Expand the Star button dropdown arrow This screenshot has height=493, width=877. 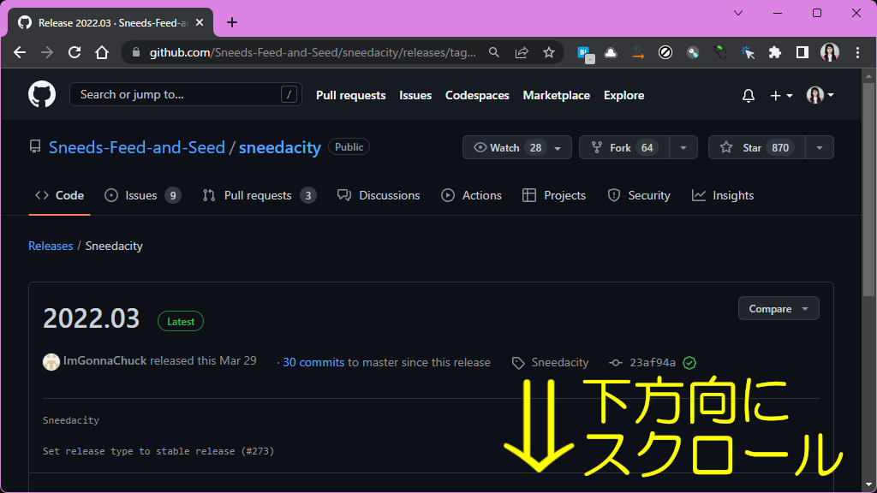coord(819,146)
